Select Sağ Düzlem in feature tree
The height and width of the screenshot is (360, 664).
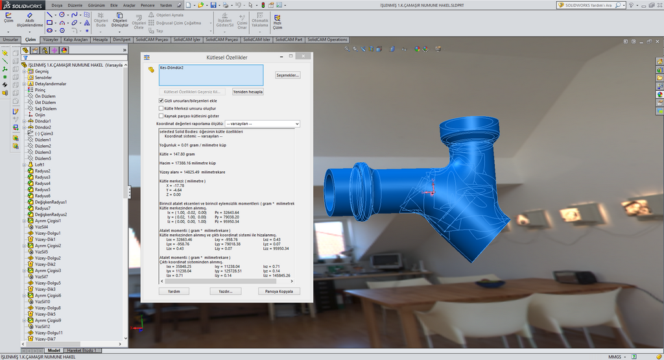click(45, 109)
